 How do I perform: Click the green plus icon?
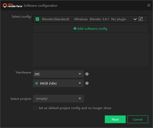pos(75,28)
